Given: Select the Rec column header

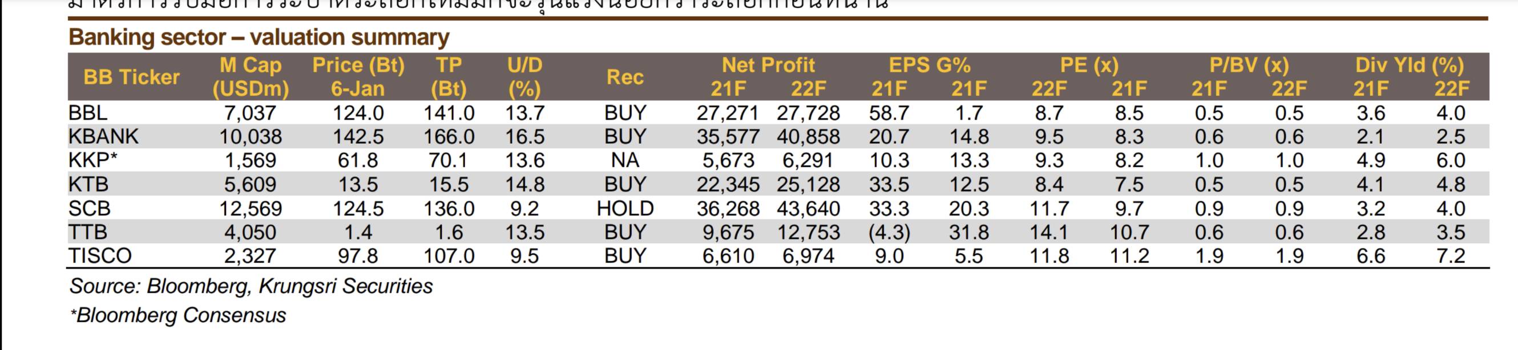Looking at the screenshot, I should coord(625,77).
